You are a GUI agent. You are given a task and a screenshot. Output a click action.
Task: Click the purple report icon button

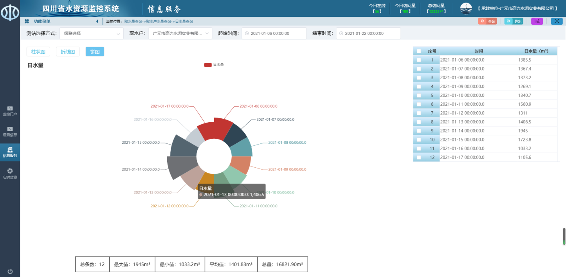[537, 21]
